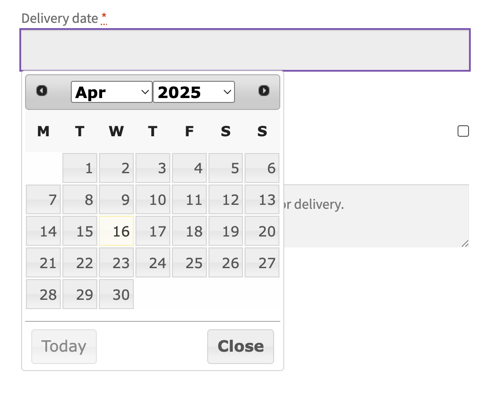Image resolution: width=491 pixels, height=393 pixels.
Task: Select April 22 date cell
Action: (x=80, y=263)
